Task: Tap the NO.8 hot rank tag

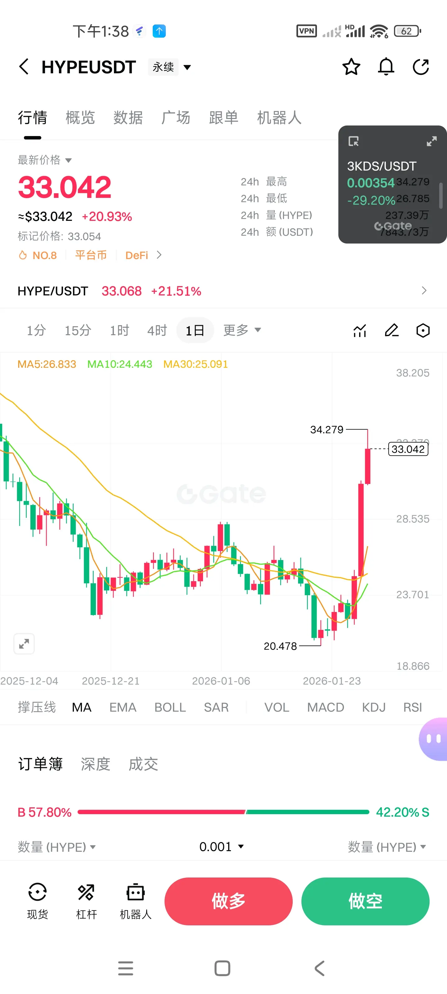Action: click(38, 255)
